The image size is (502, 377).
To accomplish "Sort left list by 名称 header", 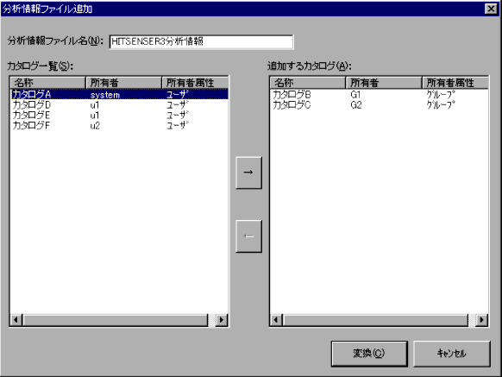I will click(48, 83).
